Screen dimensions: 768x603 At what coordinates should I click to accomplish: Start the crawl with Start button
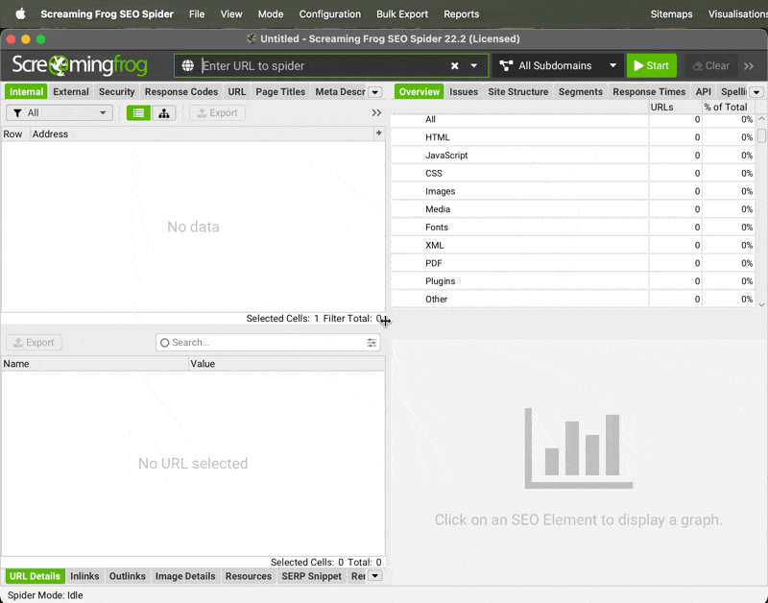(x=651, y=66)
